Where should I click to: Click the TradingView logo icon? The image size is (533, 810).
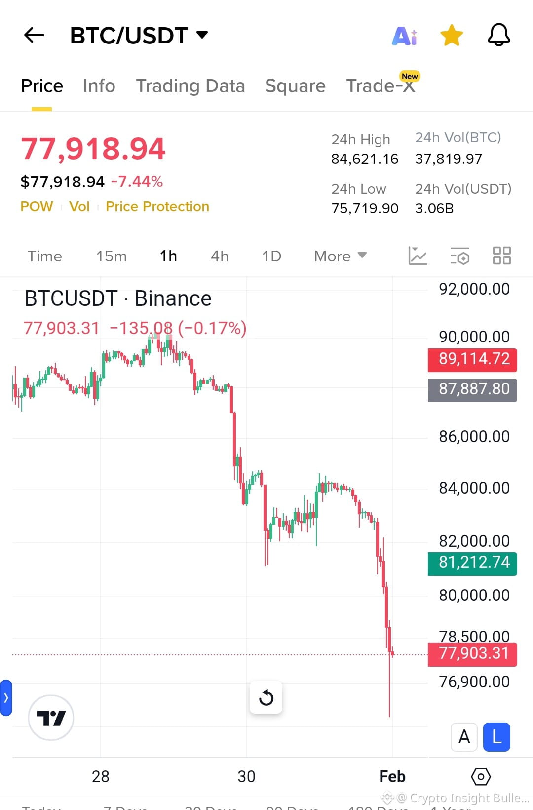pyautogui.click(x=51, y=718)
